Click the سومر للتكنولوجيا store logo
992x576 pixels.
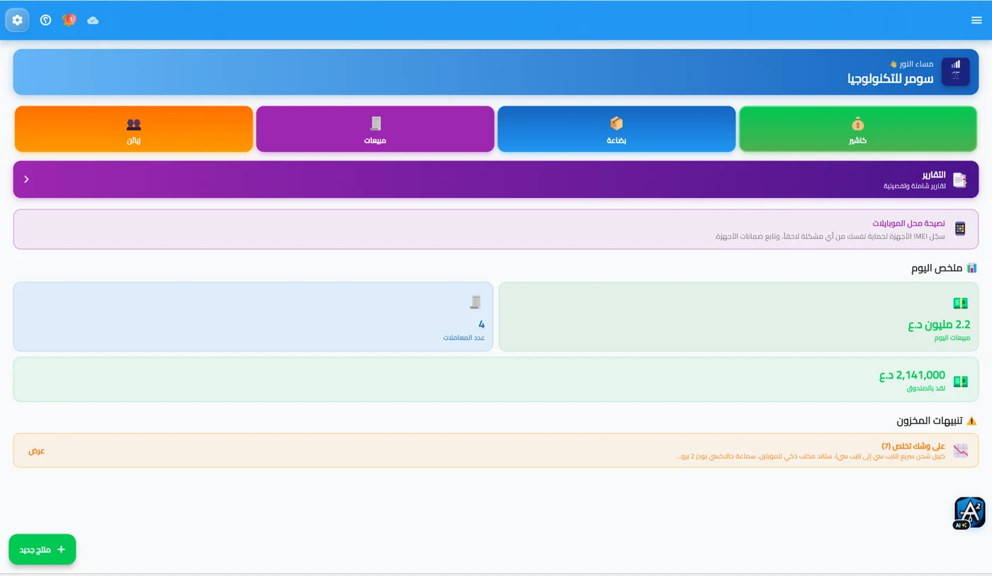(955, 72)
